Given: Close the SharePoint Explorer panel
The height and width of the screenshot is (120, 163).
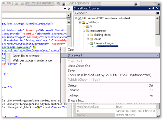Looking at the screenshot, I should click(x=157, y=8).
